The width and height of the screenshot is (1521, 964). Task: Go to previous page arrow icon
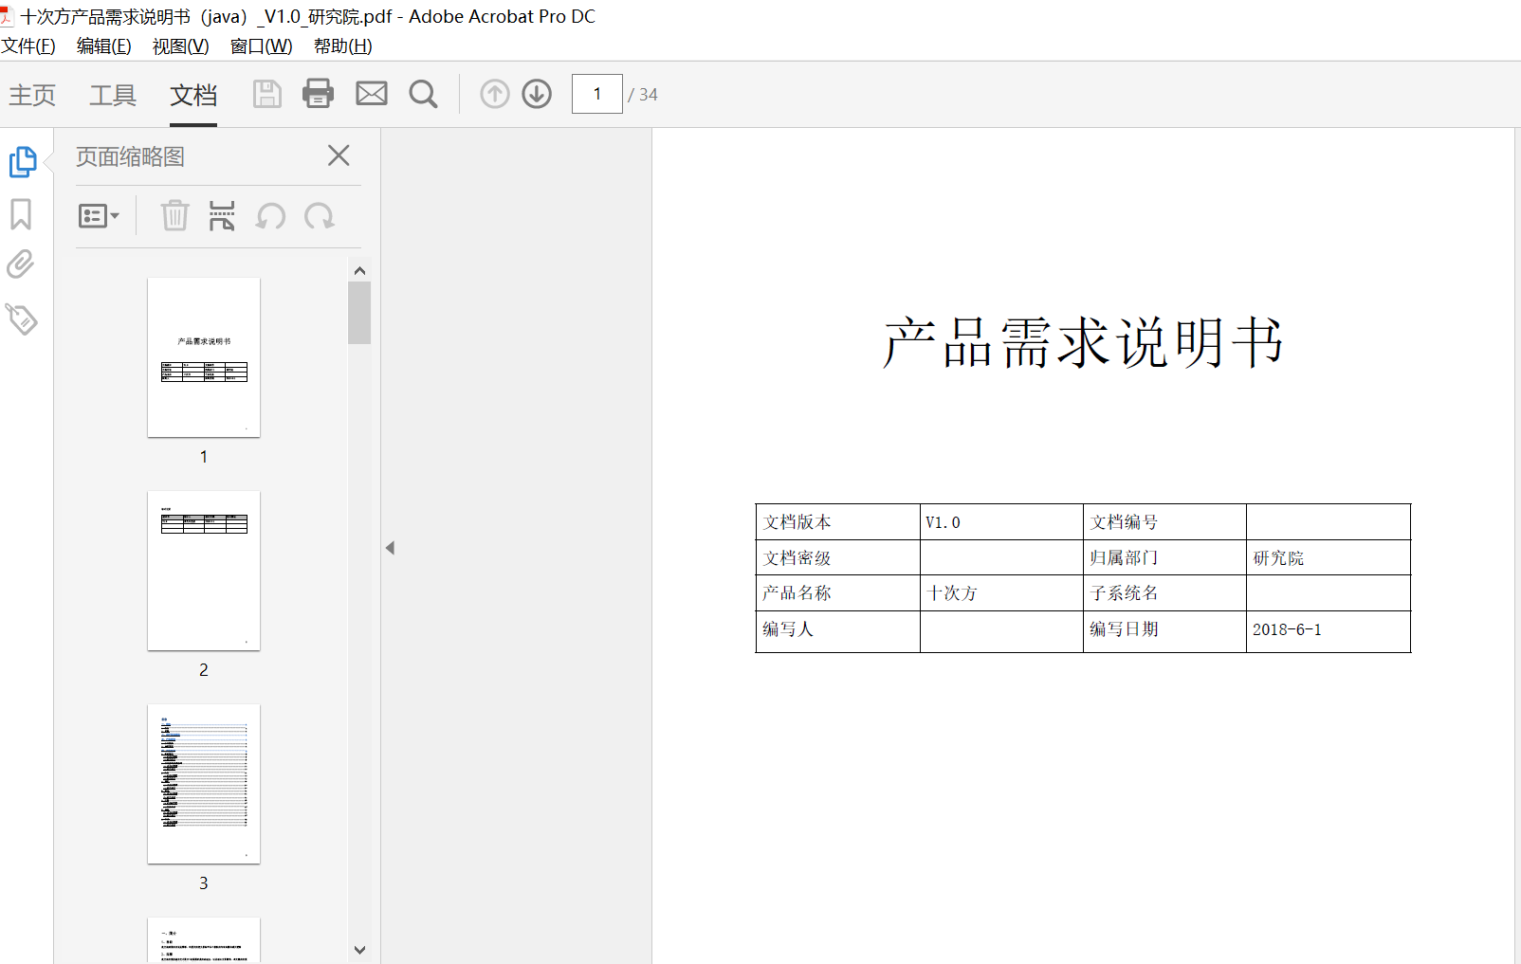(x=495, y=94)
